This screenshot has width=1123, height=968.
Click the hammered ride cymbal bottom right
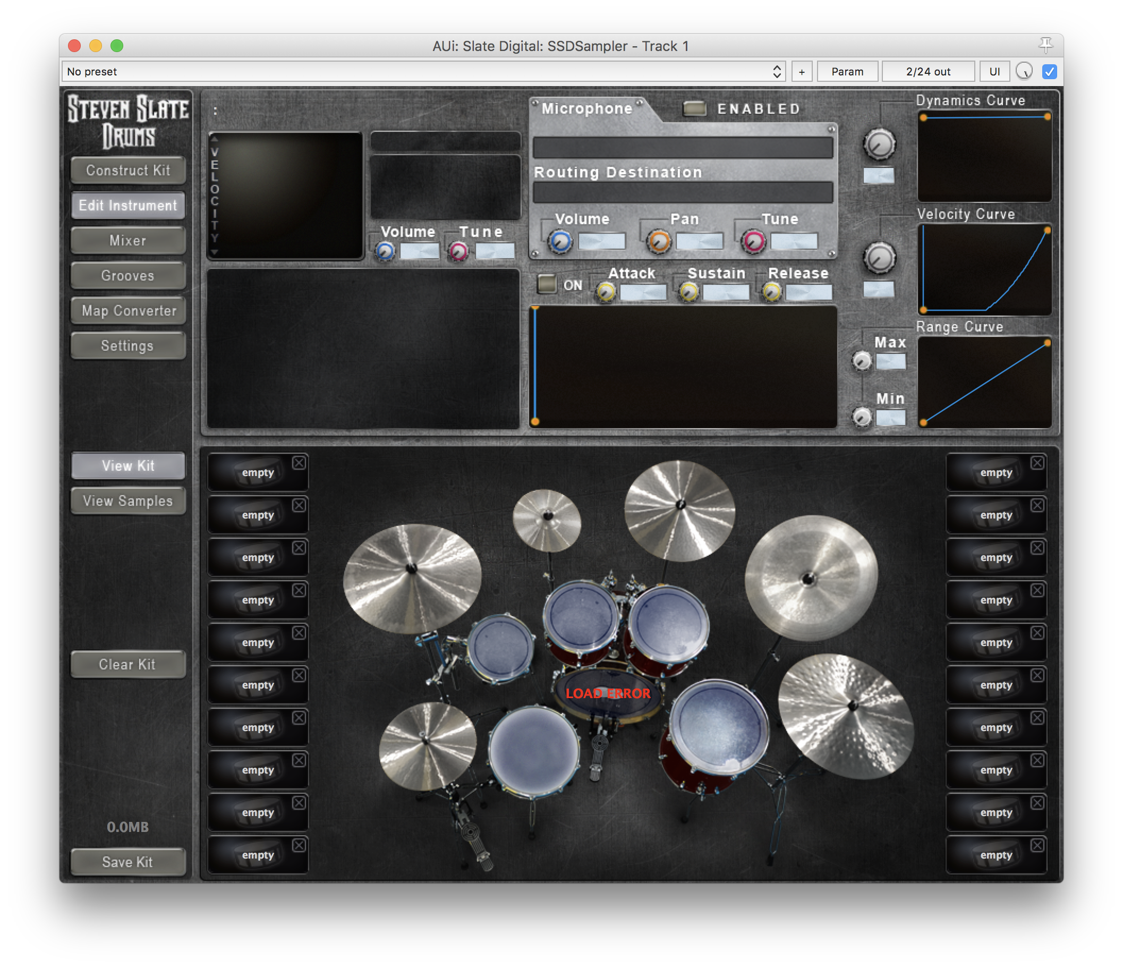[x=847, y=717]
